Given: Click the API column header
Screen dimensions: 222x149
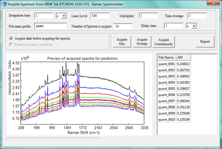Looking at the screenshot, I should (x=183, y=57).
